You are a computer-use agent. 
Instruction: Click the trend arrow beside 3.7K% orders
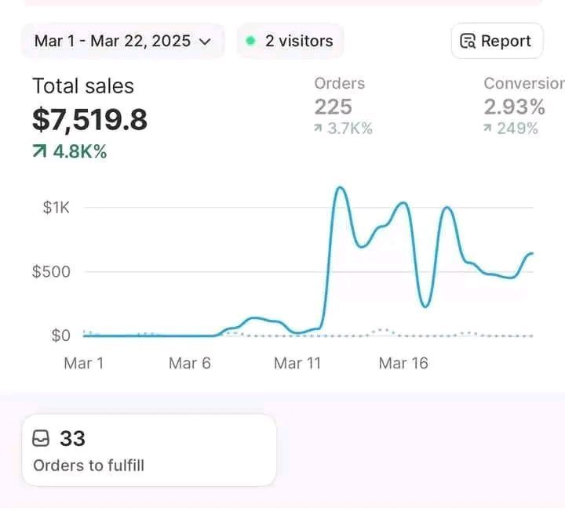318,129
